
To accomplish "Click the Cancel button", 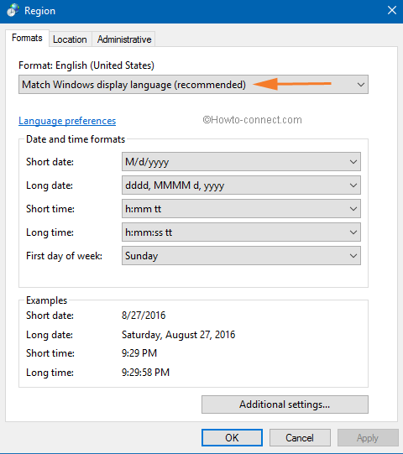I will pyautogui.click(x=300, y=438).
